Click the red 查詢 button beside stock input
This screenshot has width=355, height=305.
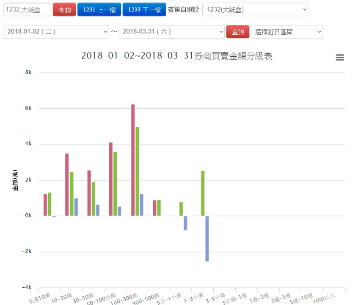pos(64,10)
